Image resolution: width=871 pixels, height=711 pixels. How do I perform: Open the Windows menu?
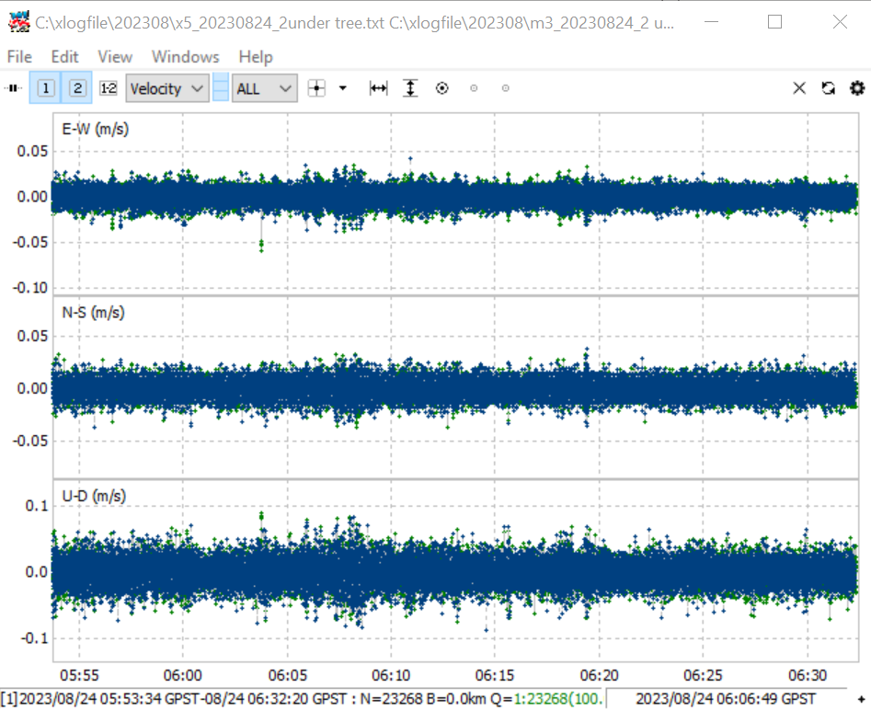click(186, 57)
